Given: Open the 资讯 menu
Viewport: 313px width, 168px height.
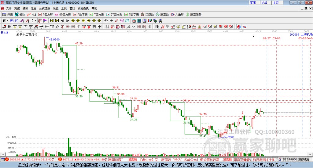Looking at the screenshot, I should [25, 8].
